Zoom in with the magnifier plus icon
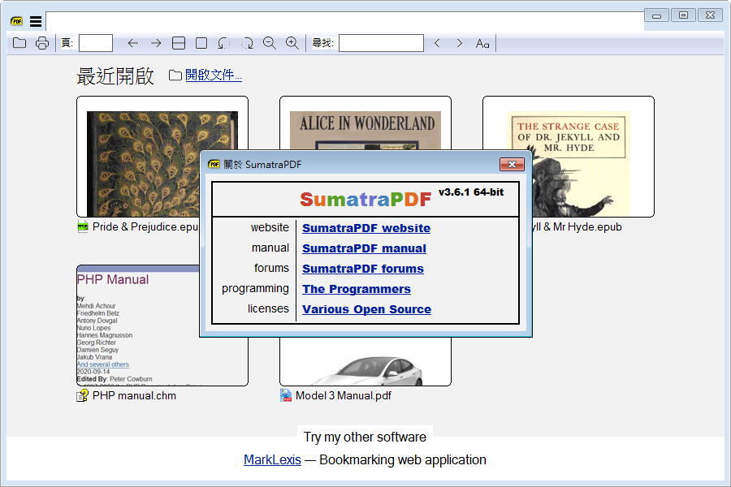Image resolution: width=731 pixels, height=487 pixels. tap(292, 43)
